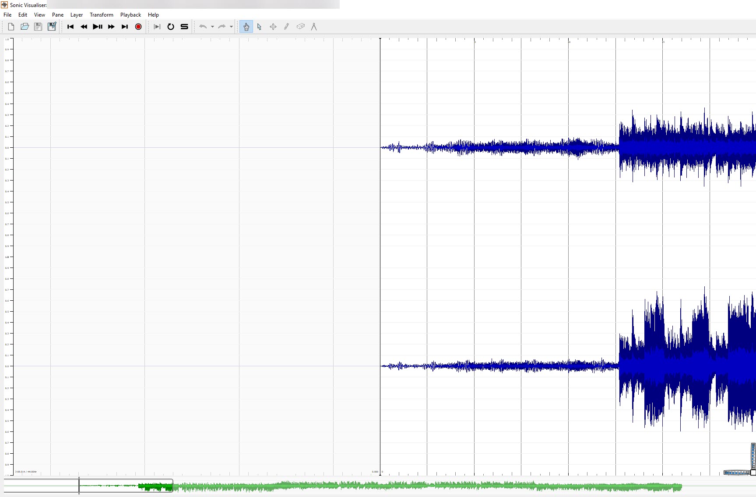
Task: Click the Rewind button
Action: (x=84, y=27)
